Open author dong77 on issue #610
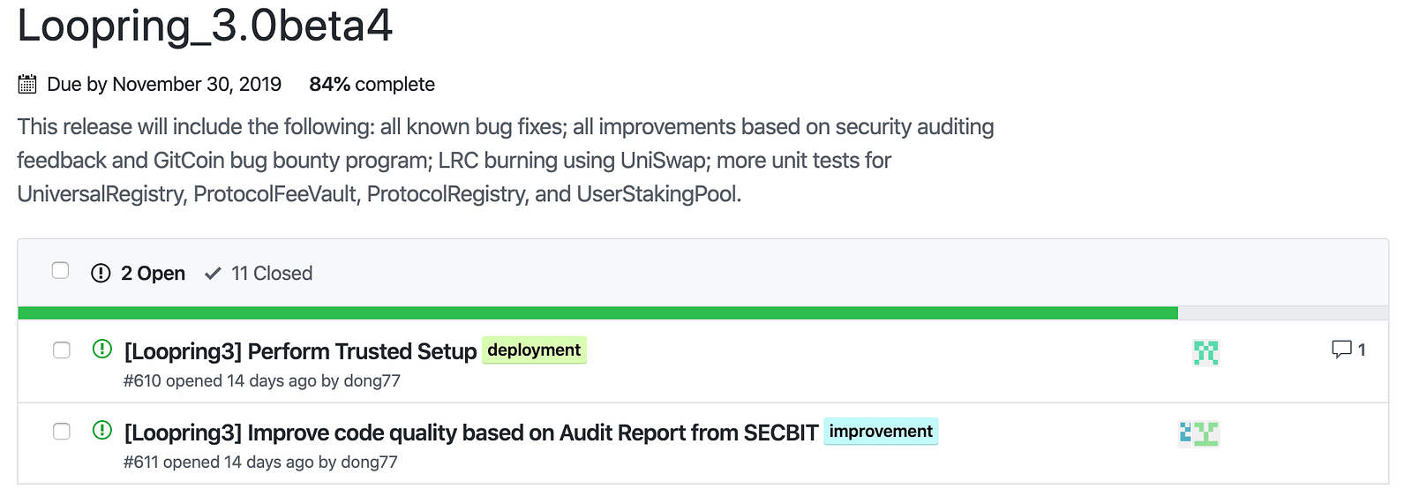1412x504 pixels. (x=372, y=381)
